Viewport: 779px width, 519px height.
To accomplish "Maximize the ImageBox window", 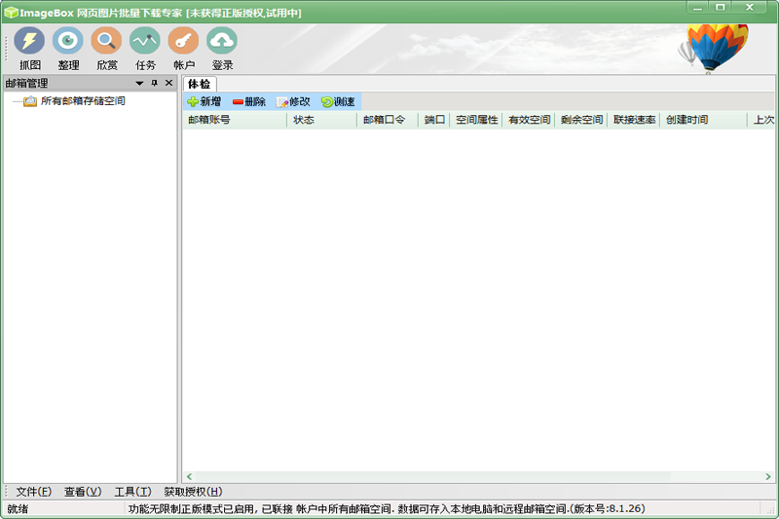I will (721, 8).
